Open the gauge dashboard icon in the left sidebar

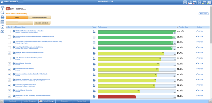2,31
